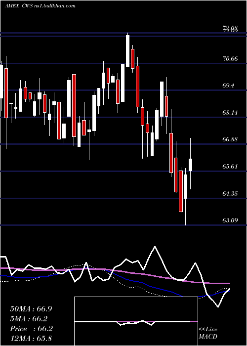This screenshot has height=346, width=247.
Task: Click the 63.09 price level label
Action: point(230,220)
